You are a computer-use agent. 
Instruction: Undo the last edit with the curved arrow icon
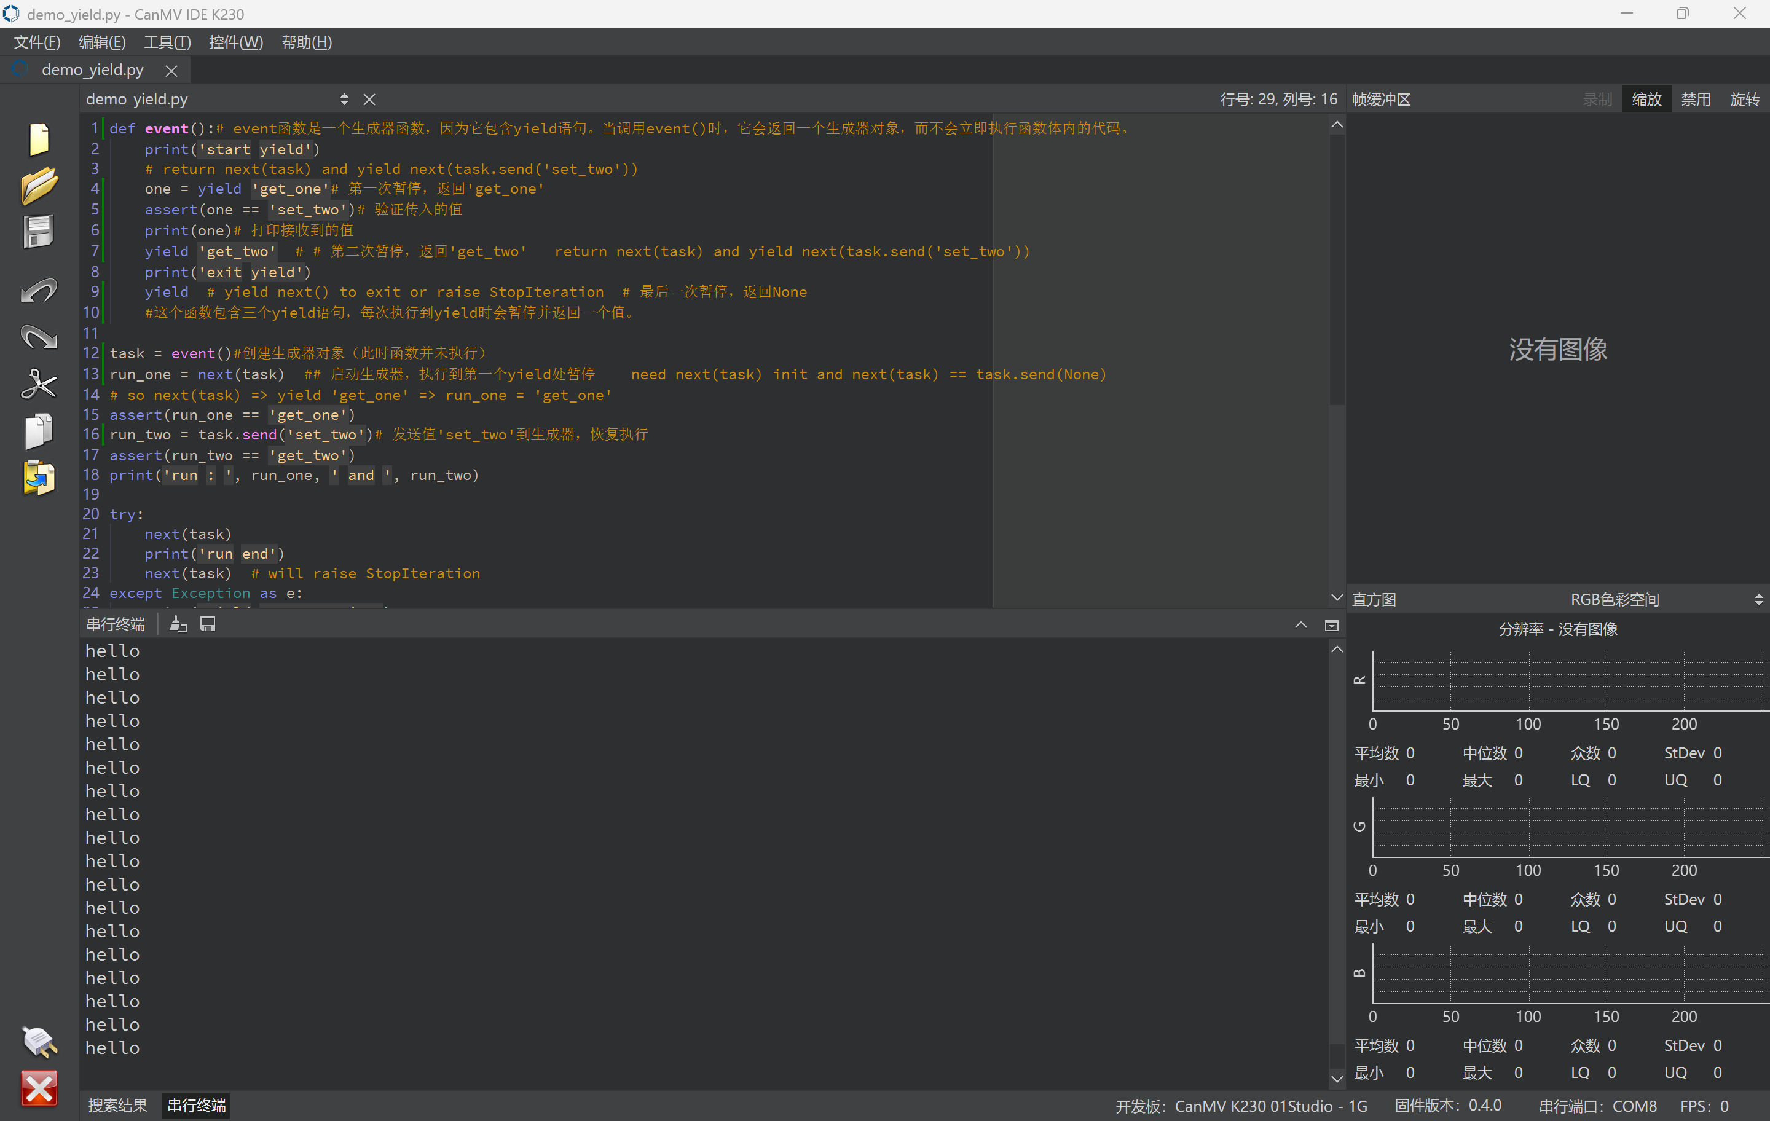(39, 291)
